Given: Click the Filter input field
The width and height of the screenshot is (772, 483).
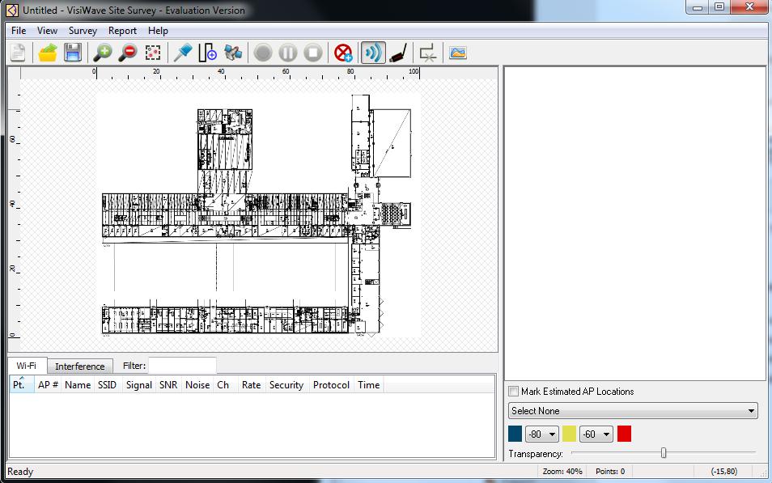Looking at the screenshot, I should [182, 366].
